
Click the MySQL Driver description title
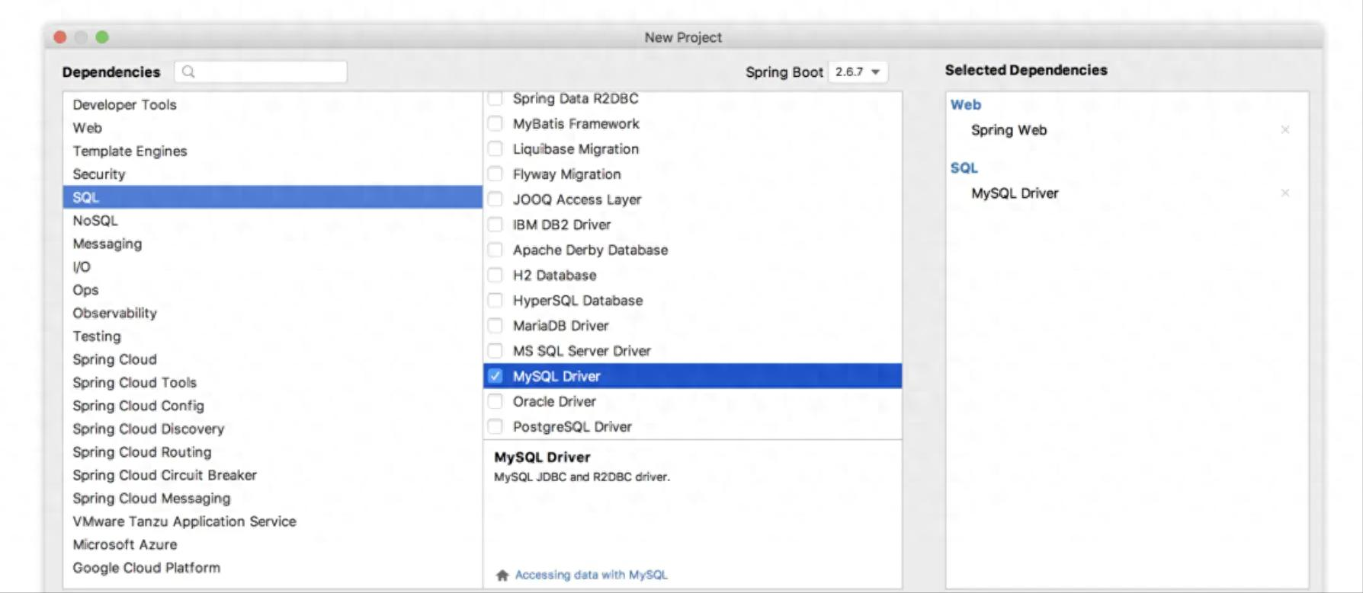coord(542,457)
